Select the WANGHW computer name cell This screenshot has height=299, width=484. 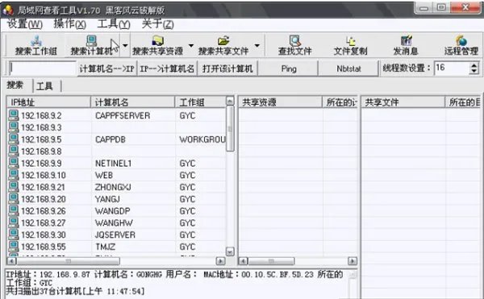point(114,223)
